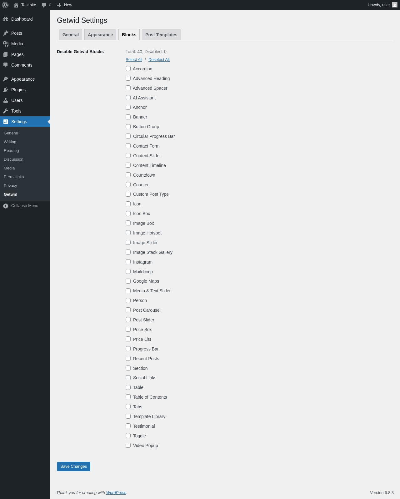Viewport: 400px width, 499px height.
Task: Open the Test site home icon
Action: (x=16, y=5)
